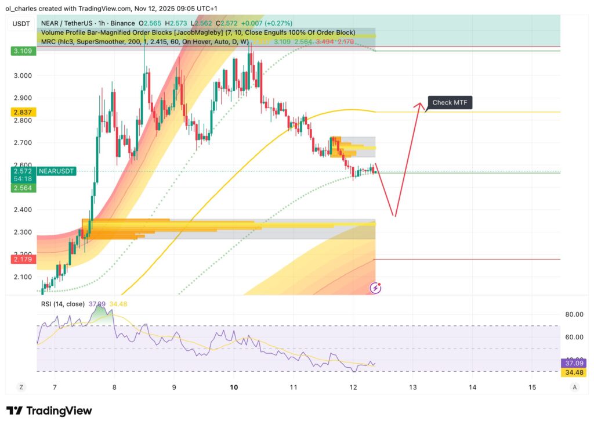The image size is (594, 427).
Task: Click the lightning bolt events icon on the chart
Action: pos(374,288)
